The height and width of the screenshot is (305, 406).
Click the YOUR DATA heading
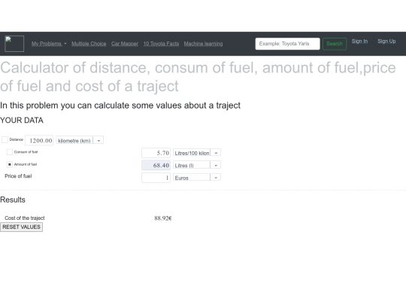tap(22, 120)
